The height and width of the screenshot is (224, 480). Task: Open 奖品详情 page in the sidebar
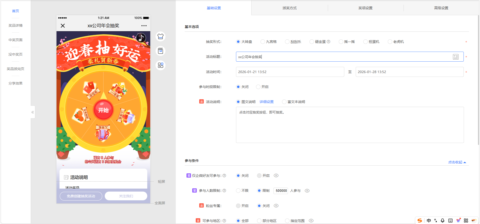15,25
